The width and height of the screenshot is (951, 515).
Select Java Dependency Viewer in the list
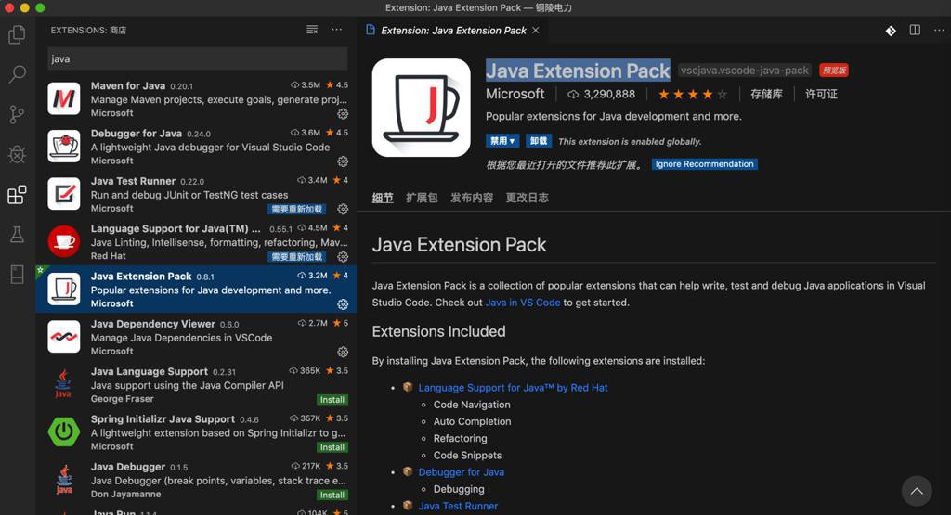pos(196,337)
